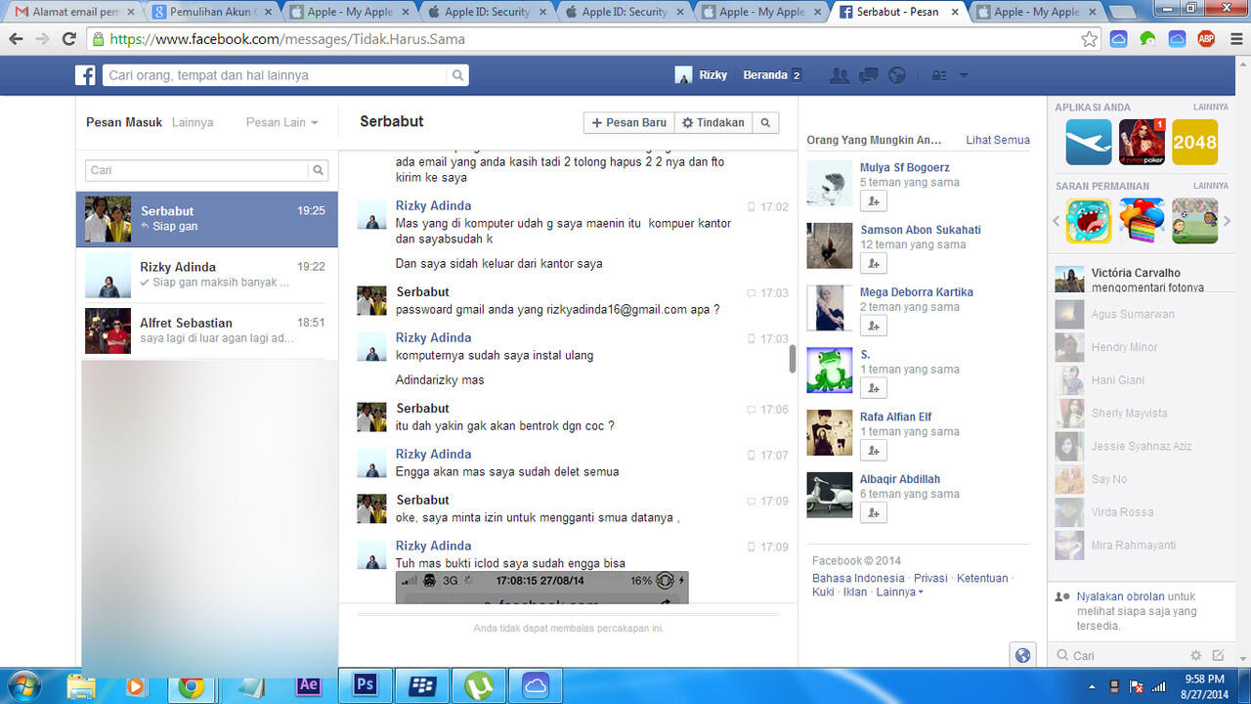Open Rizky profile link in top bar
1251x704 pixels.
702,75
